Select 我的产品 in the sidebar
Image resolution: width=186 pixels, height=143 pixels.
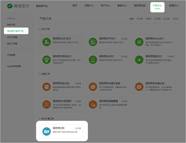[11, 25]
